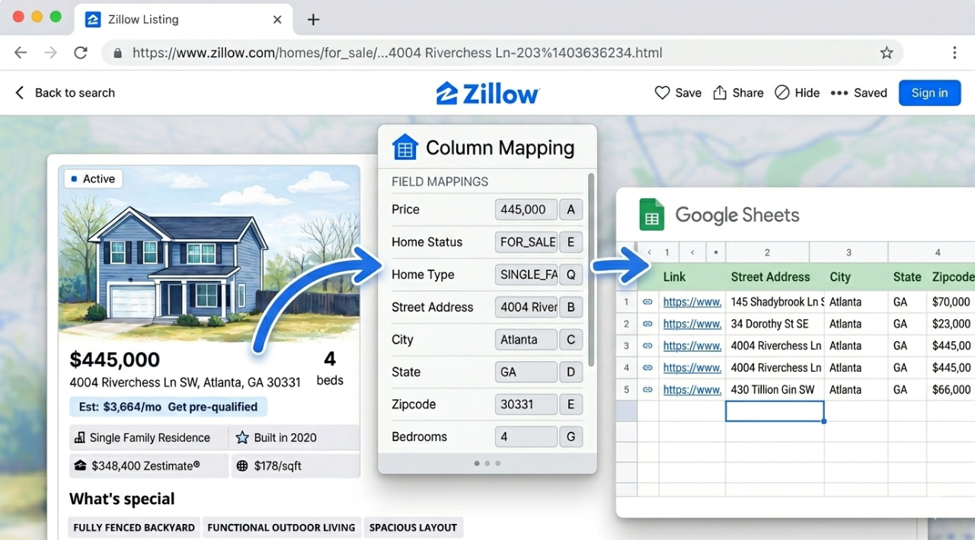Change the Home Type column letter Q

point(571,274)
